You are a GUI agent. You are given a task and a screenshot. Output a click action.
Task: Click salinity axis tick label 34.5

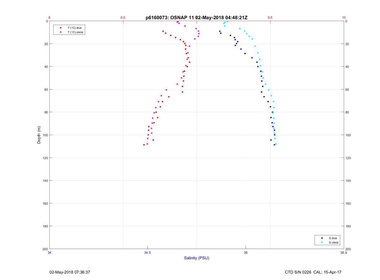click(148, 253)
